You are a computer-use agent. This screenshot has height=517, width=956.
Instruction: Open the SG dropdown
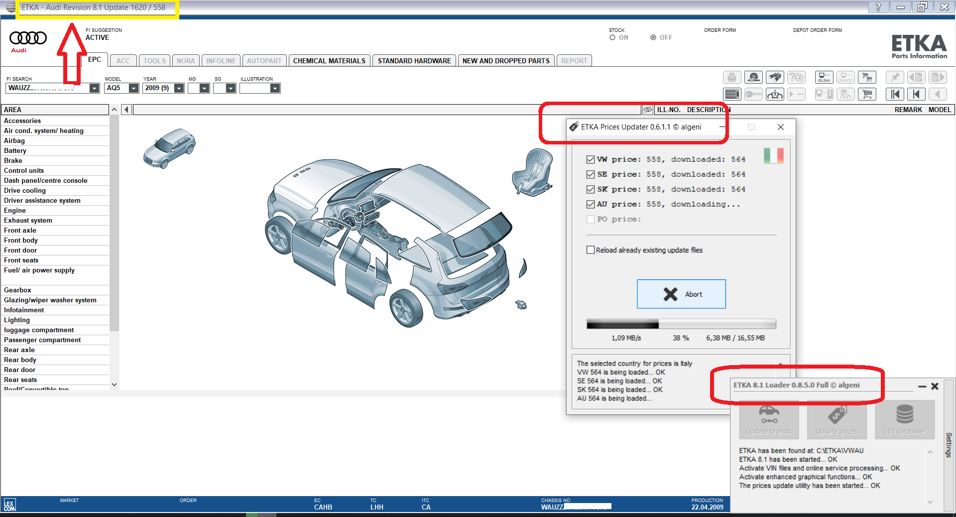point(231,88)
